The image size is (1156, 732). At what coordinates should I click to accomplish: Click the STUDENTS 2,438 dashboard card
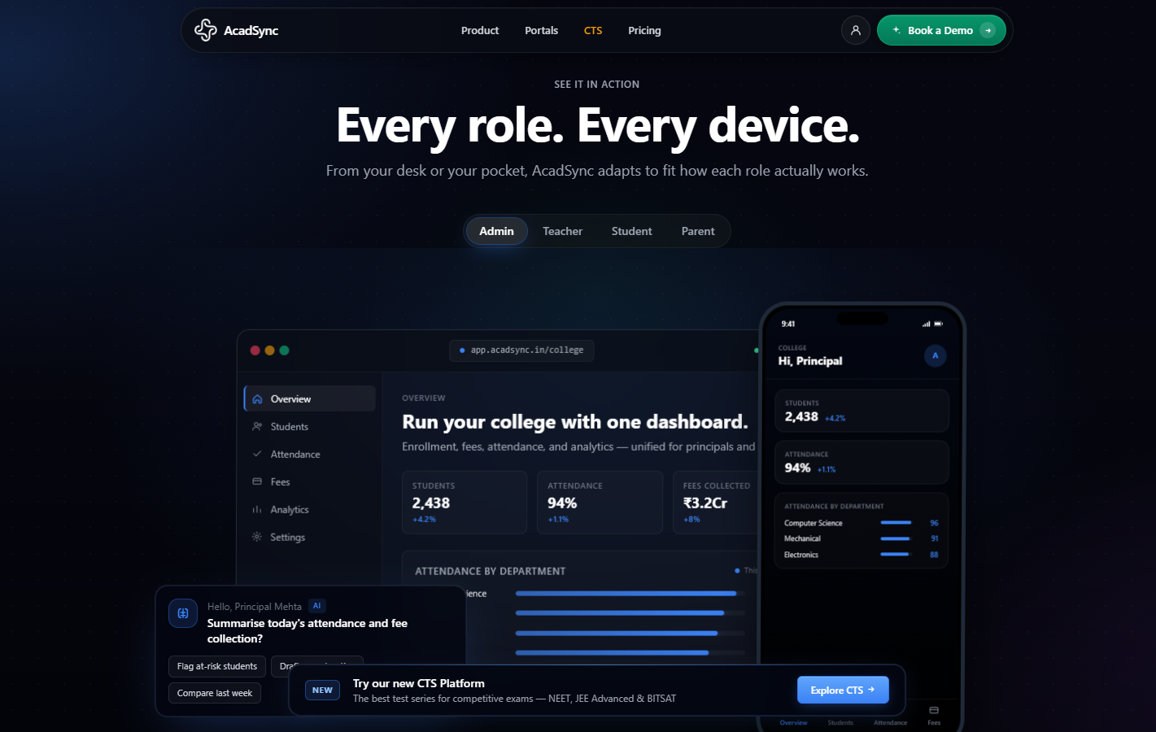465,503
